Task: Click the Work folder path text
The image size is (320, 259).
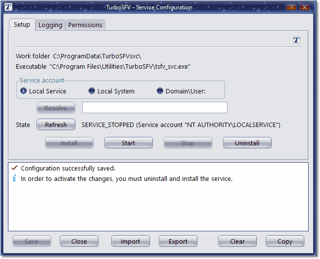Action: [97, 56]
